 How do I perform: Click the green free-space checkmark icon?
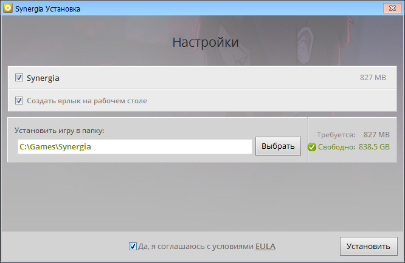click(x=312, y=147)
